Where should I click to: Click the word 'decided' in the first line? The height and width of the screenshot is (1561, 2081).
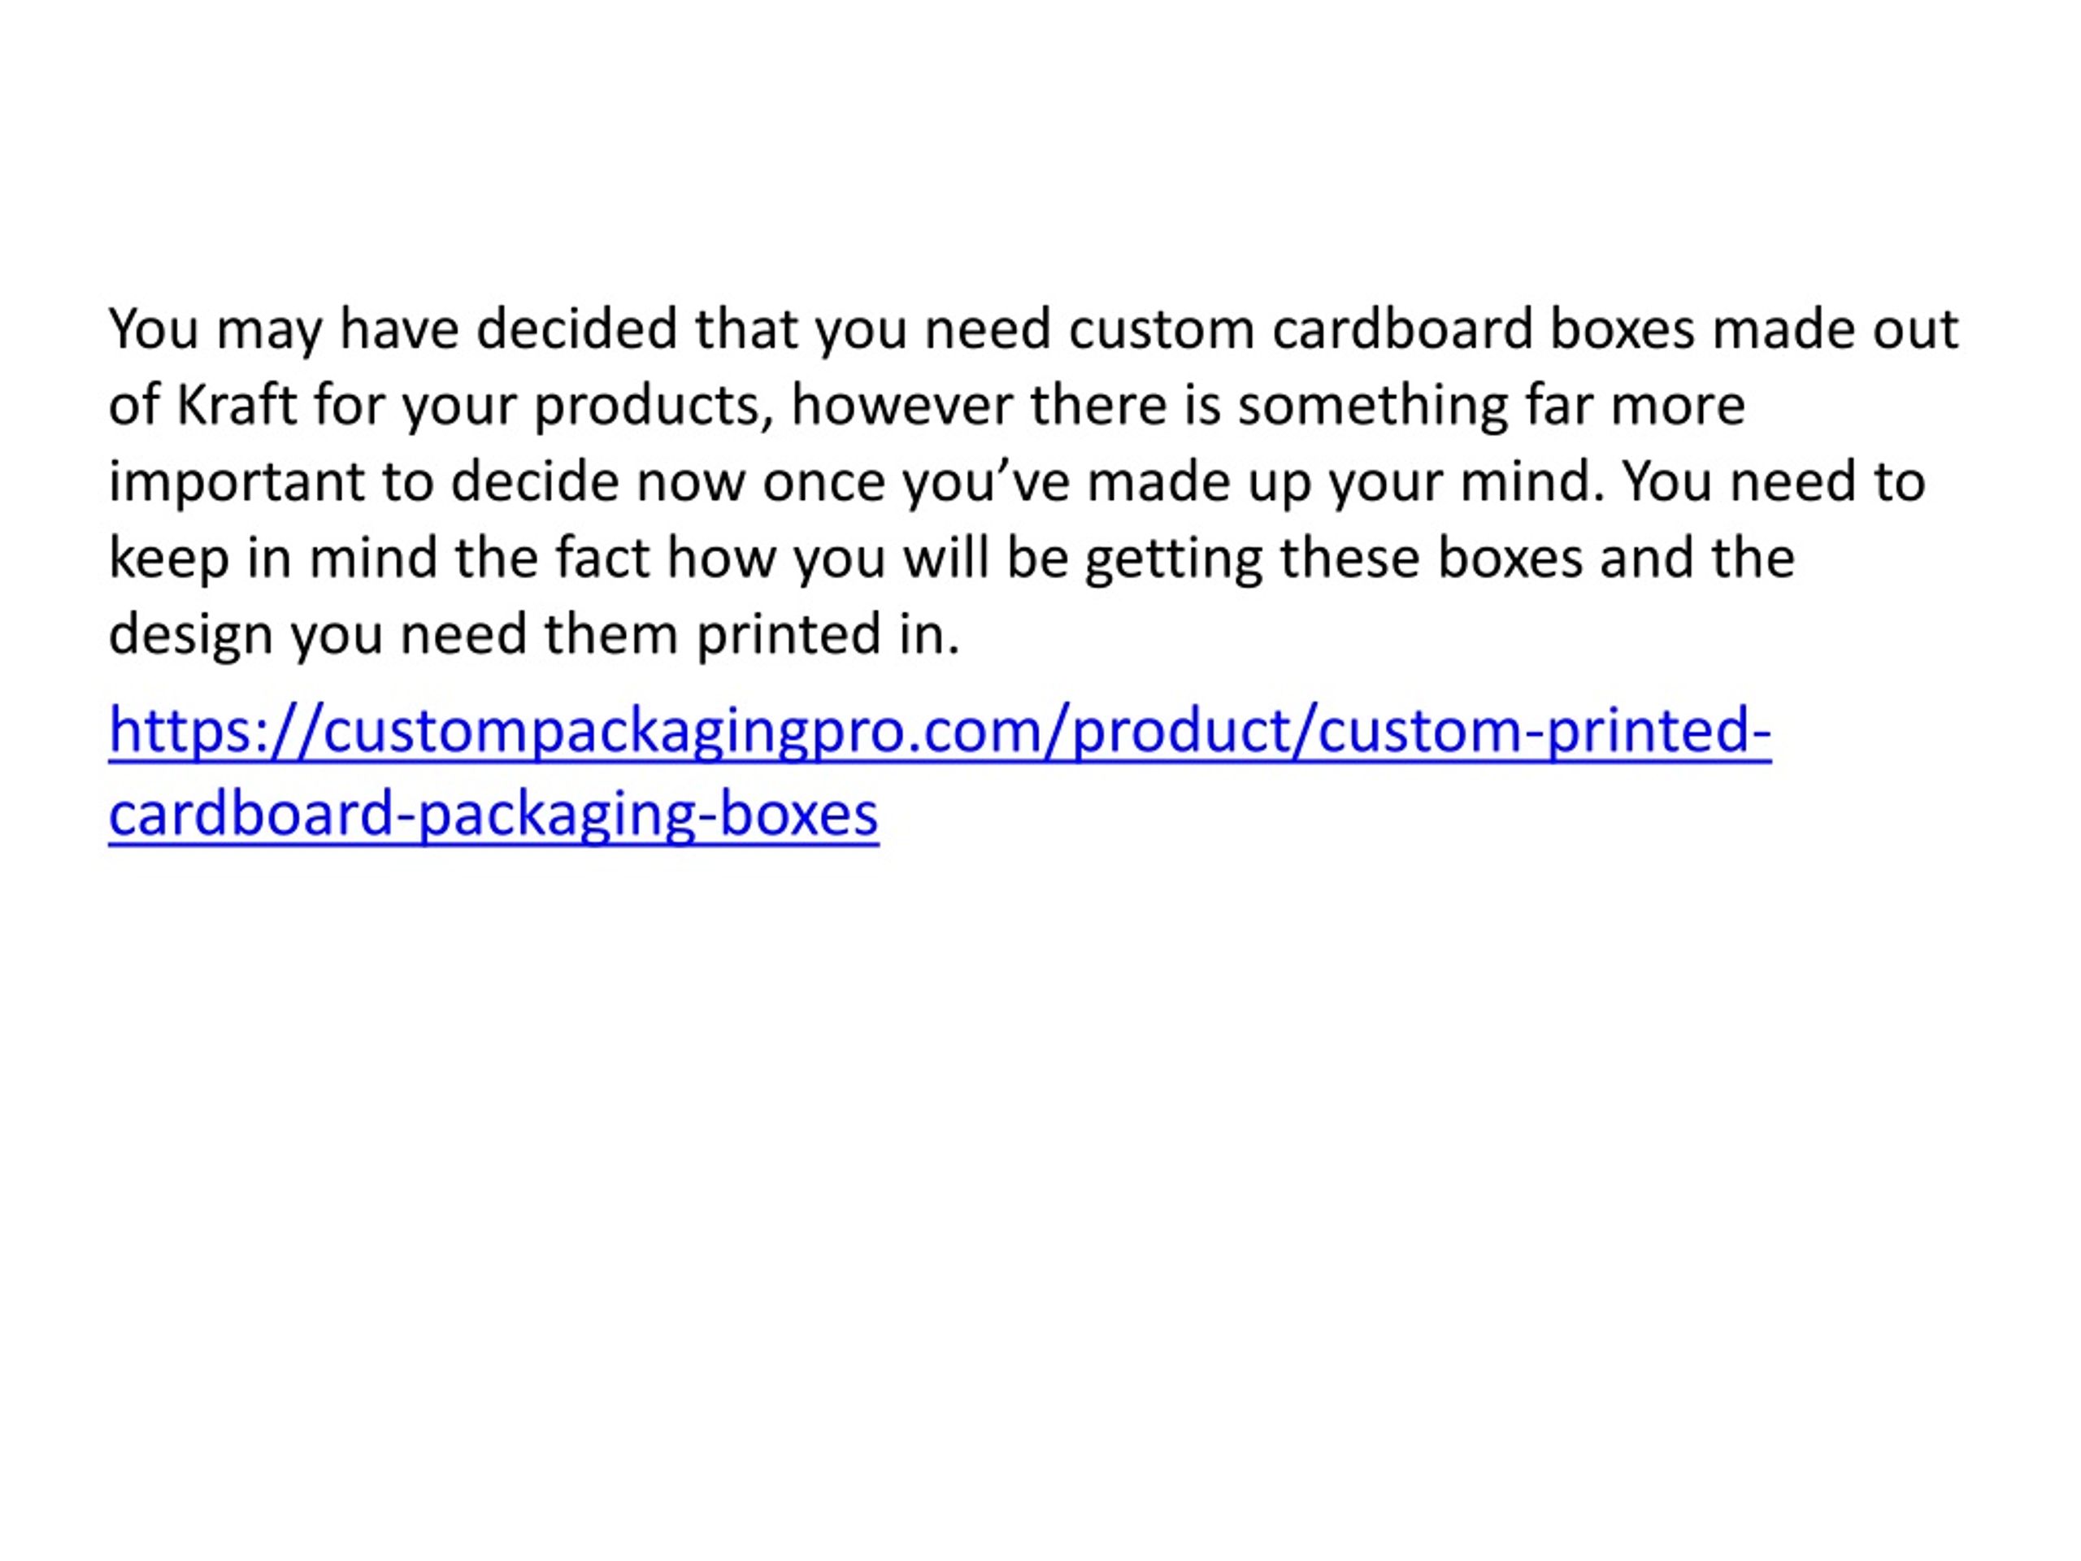[x=576, y=329]
